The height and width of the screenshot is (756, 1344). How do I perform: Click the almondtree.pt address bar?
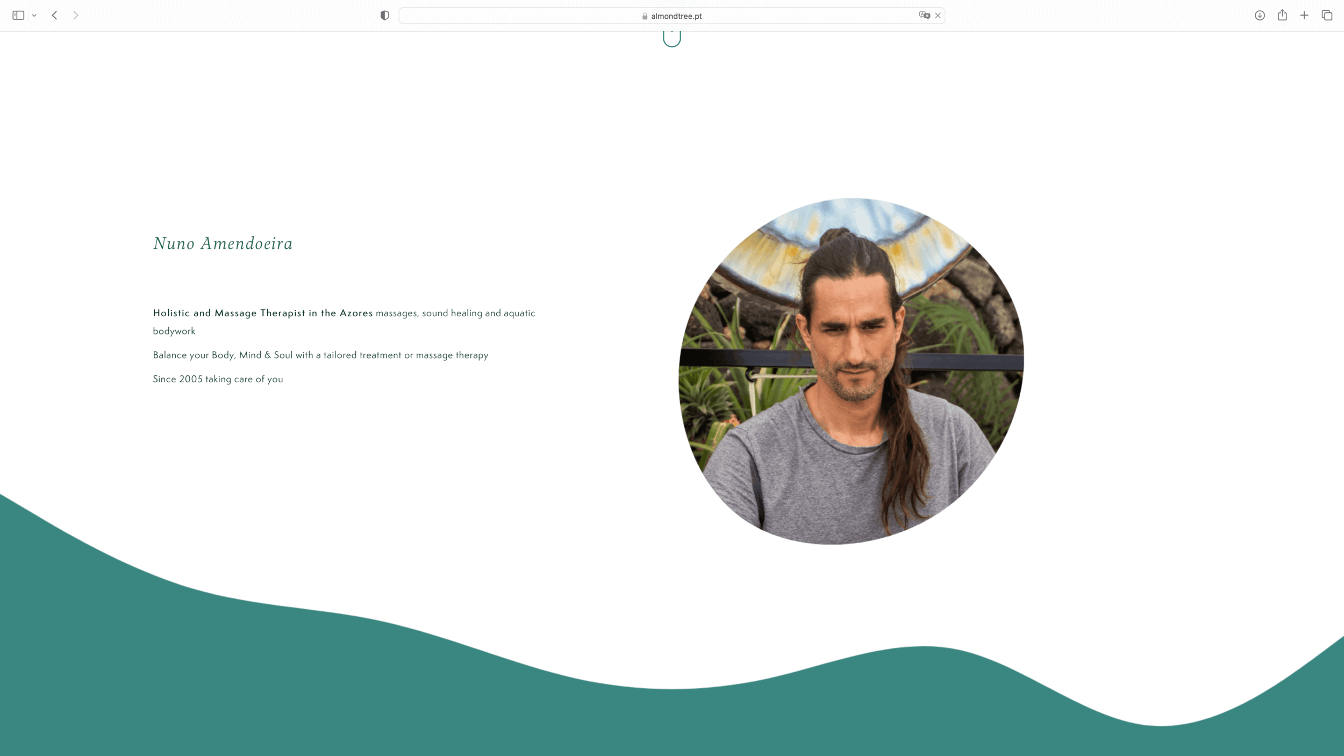click(x=676, y=16)
